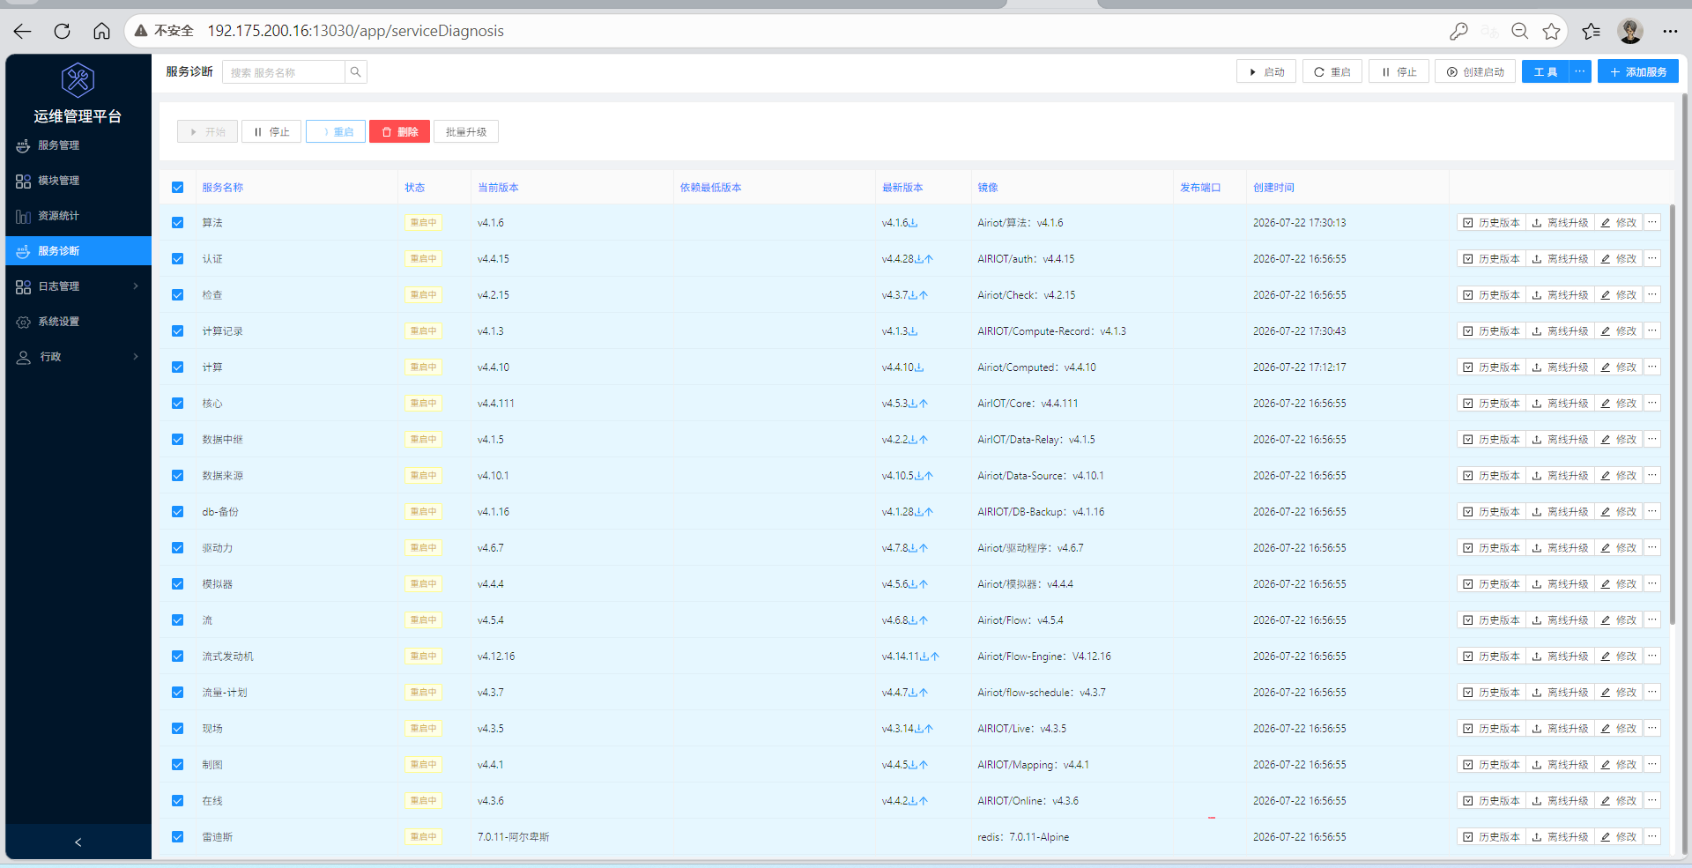
Task: Uncheck the 认证 row checkbox
Action: click(x=177, y=259)
